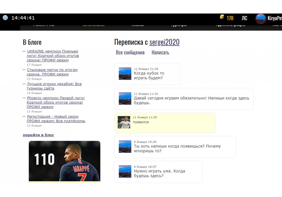Click the clock icon beside the time
Image resolution: width=282 pixels, height=197 pixels.
5,18
